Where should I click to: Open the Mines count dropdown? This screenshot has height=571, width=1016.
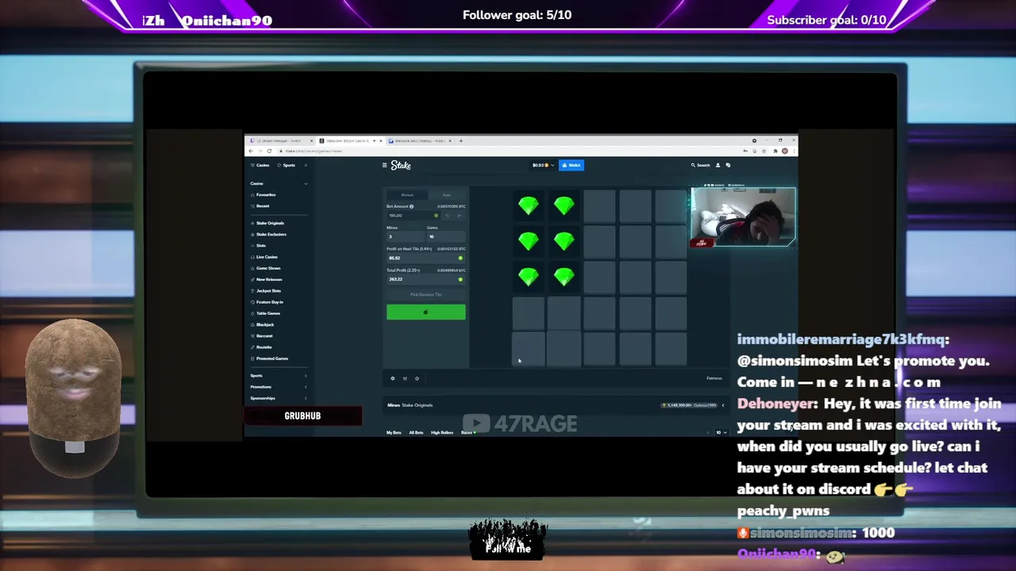pos(405,236)
